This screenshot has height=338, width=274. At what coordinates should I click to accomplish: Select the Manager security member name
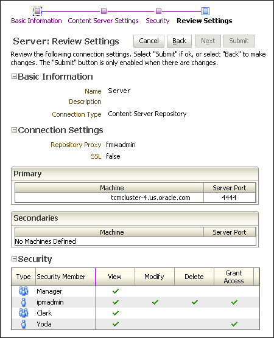click(x=49, y=291)
